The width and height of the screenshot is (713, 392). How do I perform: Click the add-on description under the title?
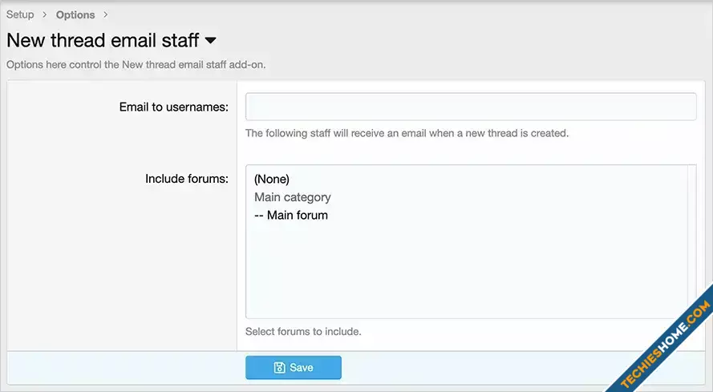pos(136,64)
